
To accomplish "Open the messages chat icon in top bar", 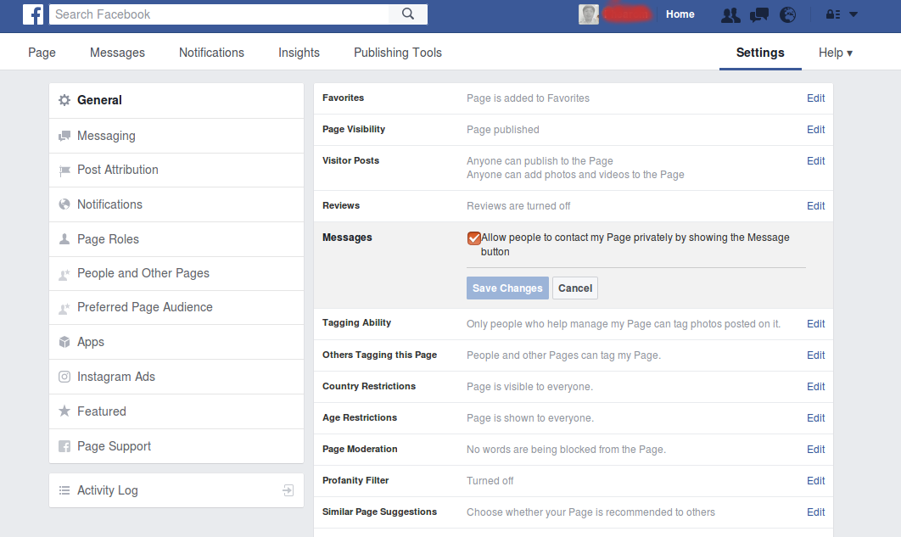I will click(759, 15).
